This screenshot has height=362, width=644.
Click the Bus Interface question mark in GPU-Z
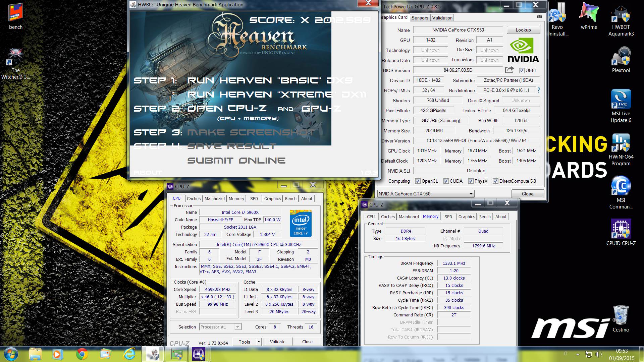pos(539,90)
